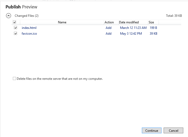The image size is (188, 137).
Task: Click the Continue button
Action: click(x=152, y=130)
